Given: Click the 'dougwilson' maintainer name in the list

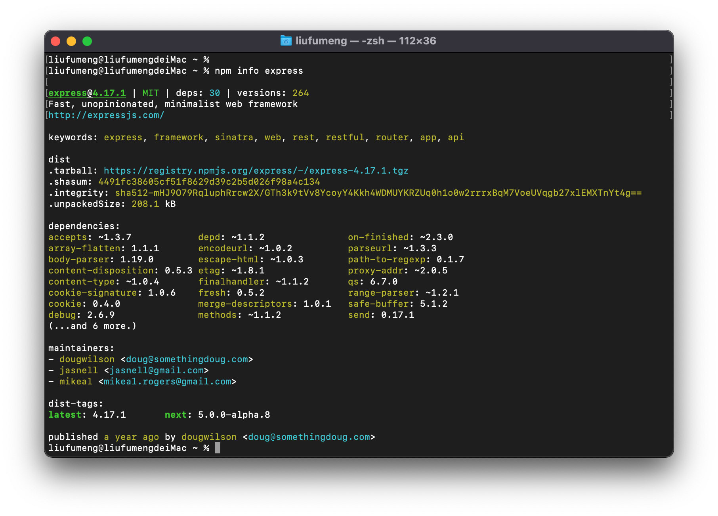Looking at the screenshot, I should 87,359.
